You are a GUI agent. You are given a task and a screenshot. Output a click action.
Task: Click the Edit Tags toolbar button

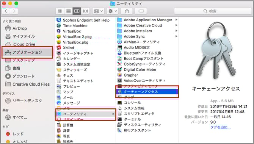click(x=141, y=11)
